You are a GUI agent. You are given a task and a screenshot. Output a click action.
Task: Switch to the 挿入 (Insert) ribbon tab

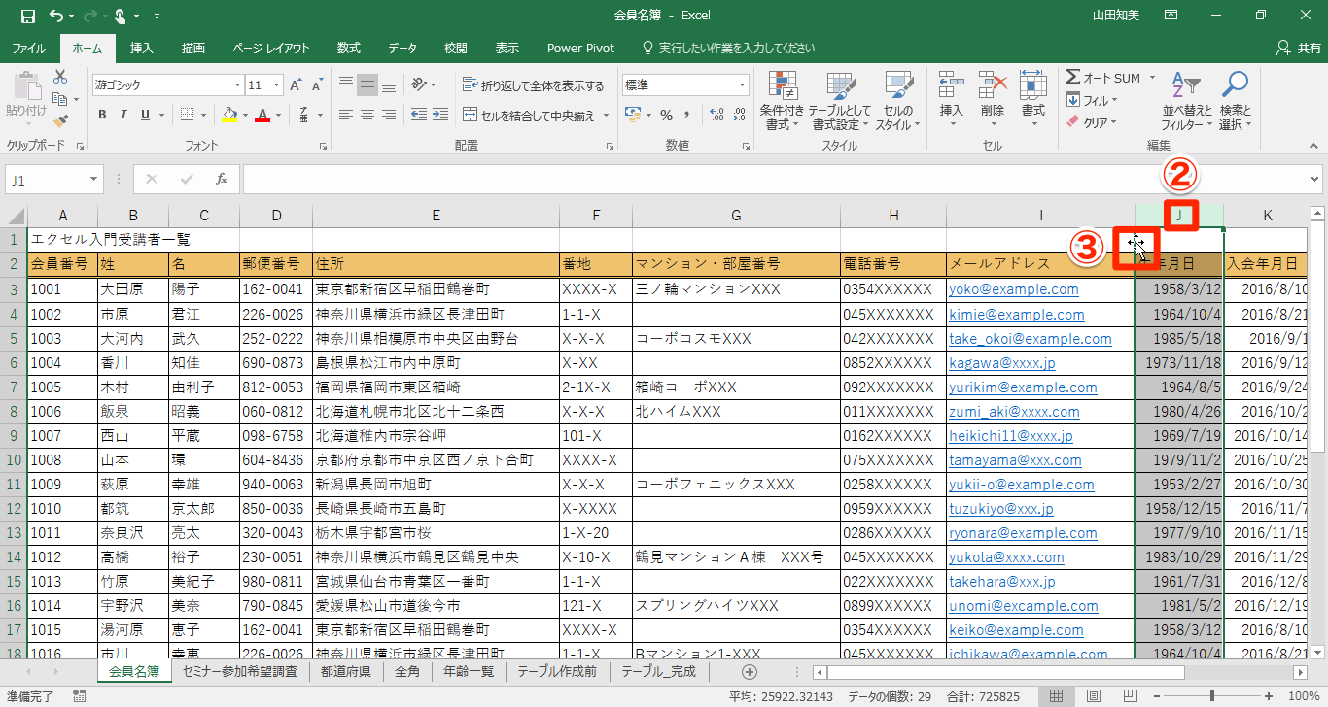point(142,48)
